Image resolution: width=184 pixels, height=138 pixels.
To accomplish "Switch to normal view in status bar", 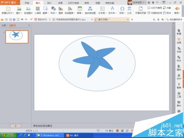I will point(117,131).
